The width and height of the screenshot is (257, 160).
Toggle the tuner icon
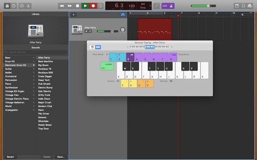[x=156, y=6]
